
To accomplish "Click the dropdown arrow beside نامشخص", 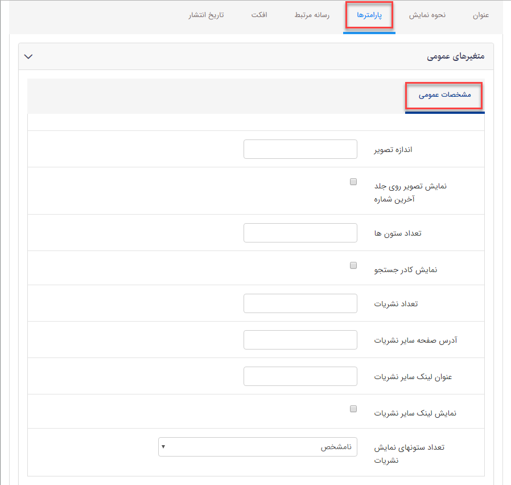I will [x=164, y=447].
